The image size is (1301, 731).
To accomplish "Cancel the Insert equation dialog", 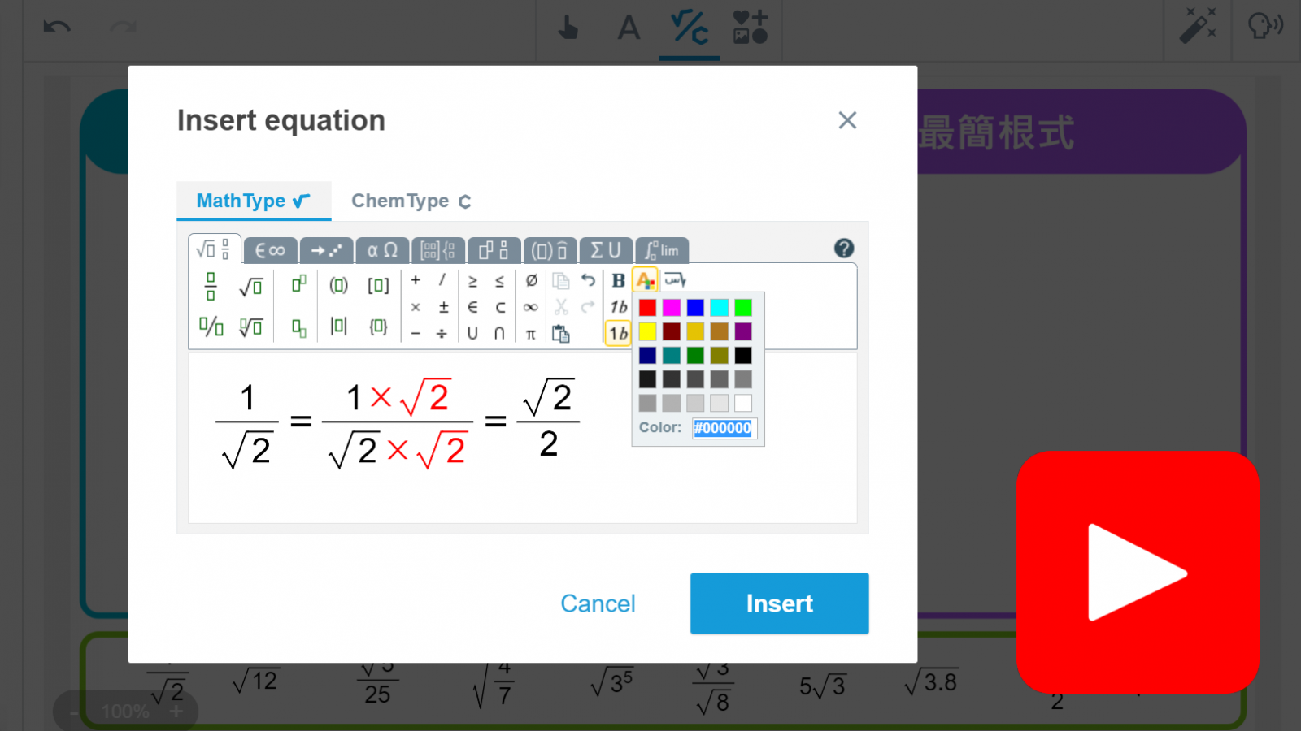I will [x=598, y=603].
